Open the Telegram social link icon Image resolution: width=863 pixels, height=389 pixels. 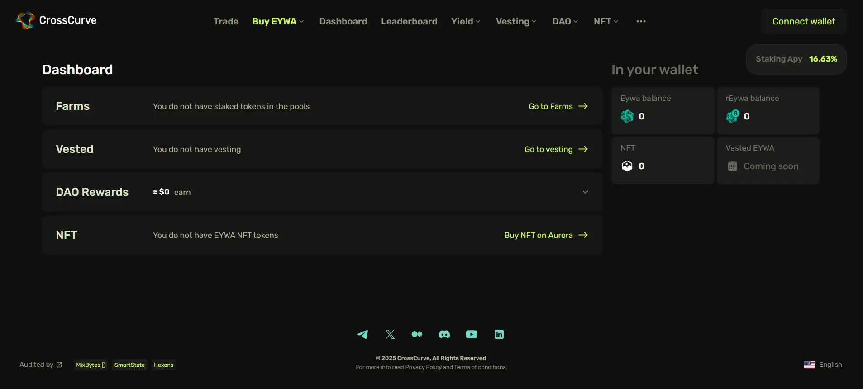[x=362, y=334]
